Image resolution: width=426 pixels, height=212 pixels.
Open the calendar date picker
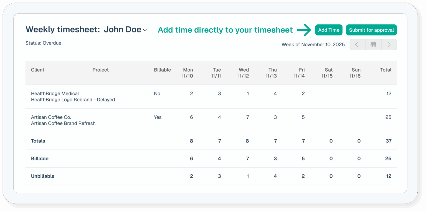(373, 44)
